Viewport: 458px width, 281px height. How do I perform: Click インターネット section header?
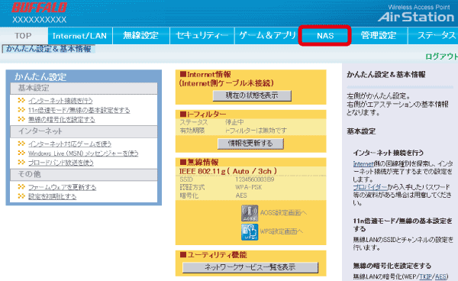(x=83, y=131)
